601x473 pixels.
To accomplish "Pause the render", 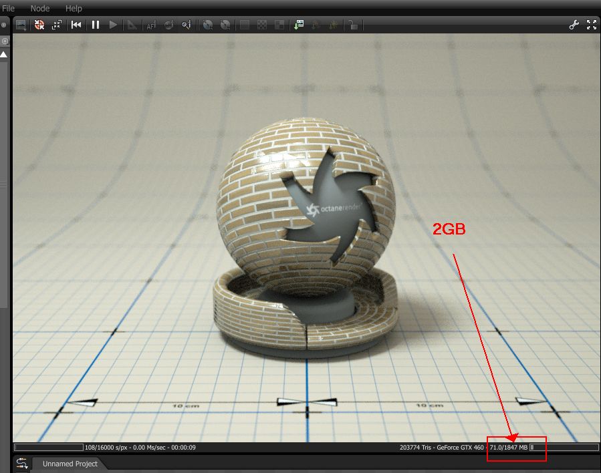I will pyautogui.click(x=96, y=25).
